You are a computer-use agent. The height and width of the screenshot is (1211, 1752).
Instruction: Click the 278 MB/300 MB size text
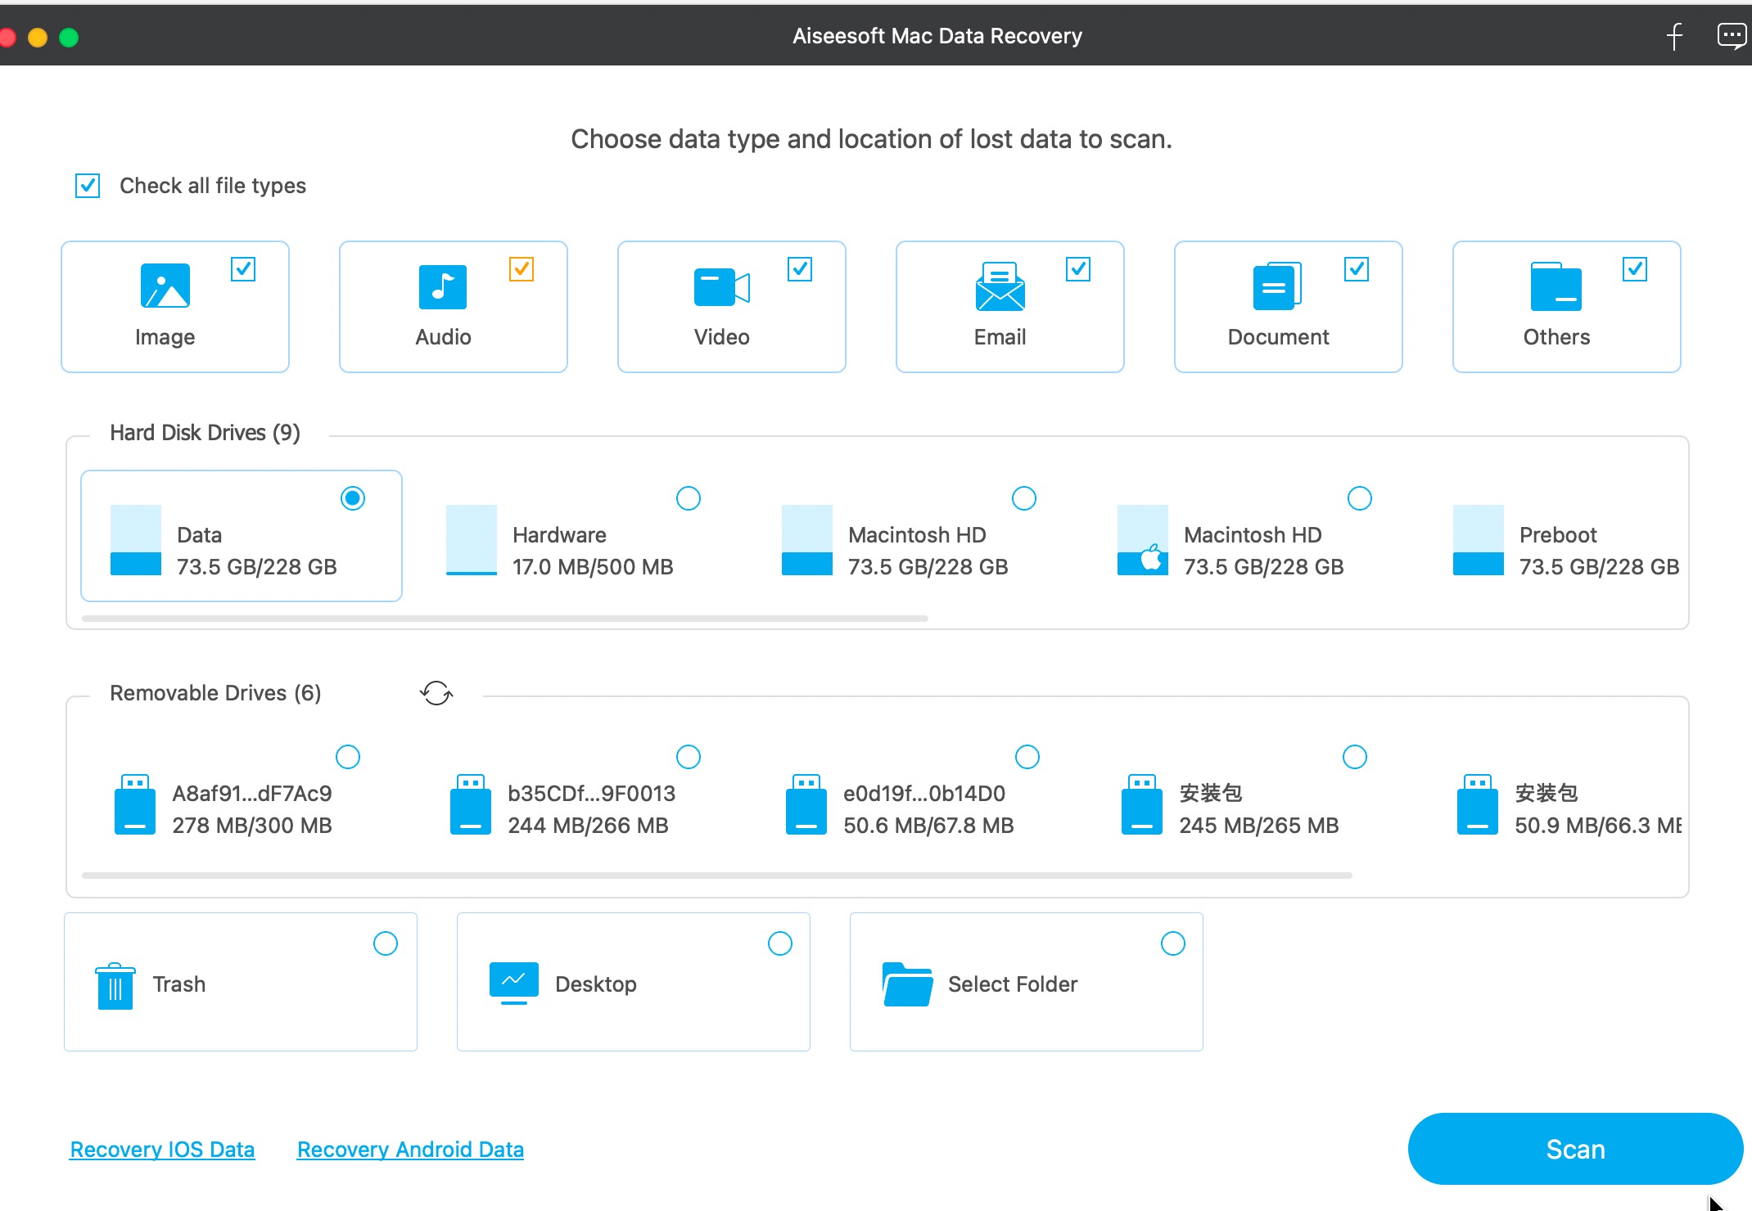[x=252, y=826]
